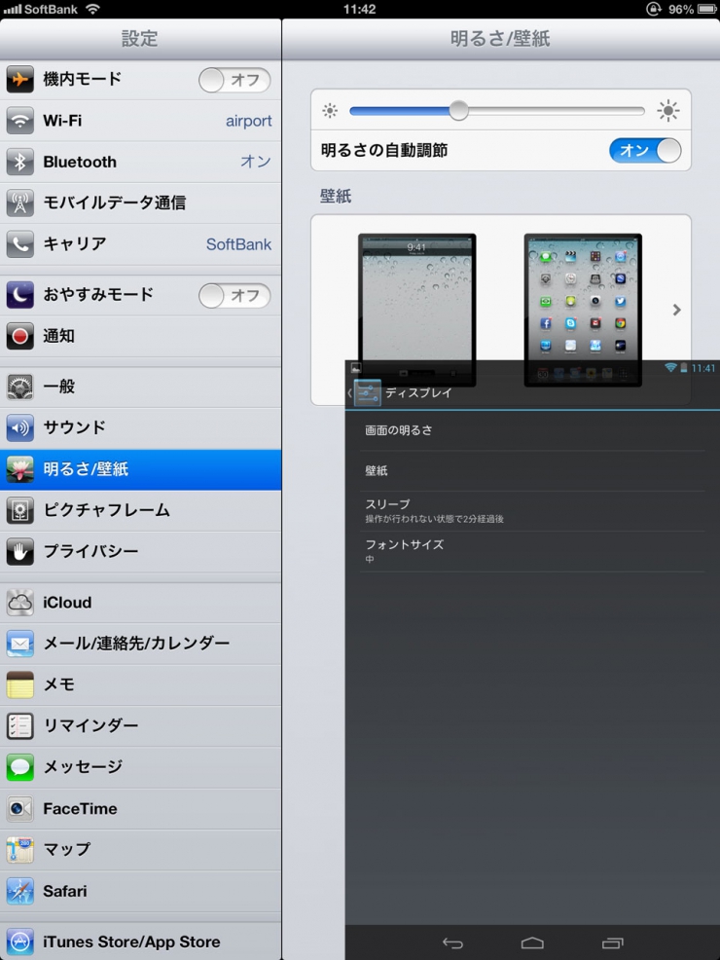Expand wallpaper options with right chevron

676,310
